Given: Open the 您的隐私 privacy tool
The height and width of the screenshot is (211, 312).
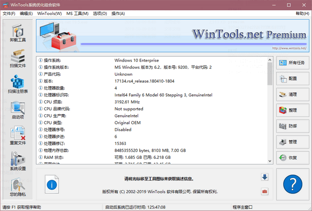Looking at the screenshot, I should point(18,187).
